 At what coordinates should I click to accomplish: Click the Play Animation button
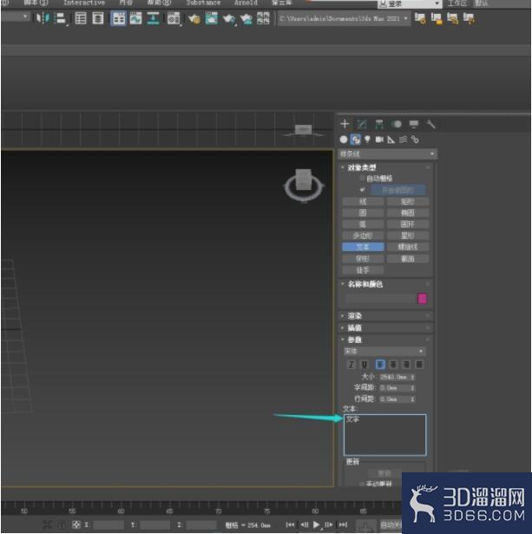tap(316, 524)
